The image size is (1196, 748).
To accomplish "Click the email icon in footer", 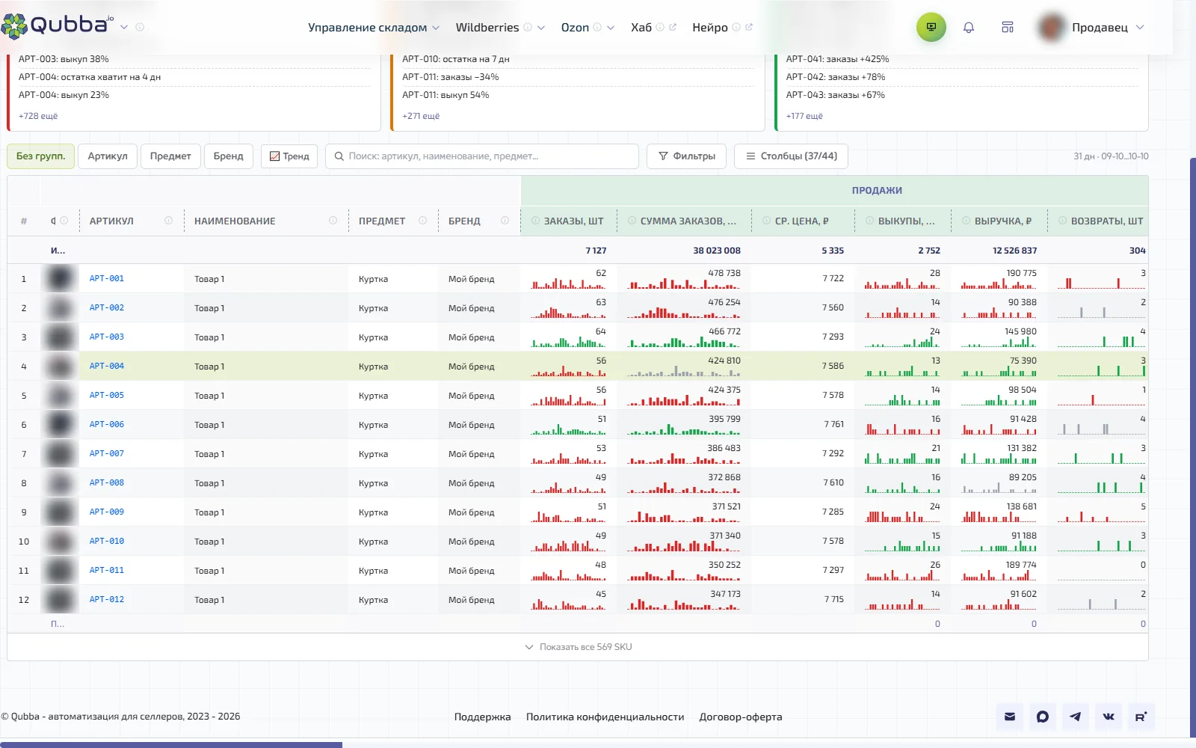I will [1010, 717].
